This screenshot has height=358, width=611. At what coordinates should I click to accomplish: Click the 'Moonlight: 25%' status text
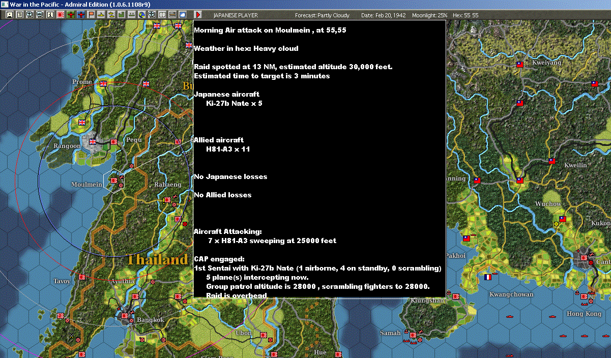pos(430,15)
